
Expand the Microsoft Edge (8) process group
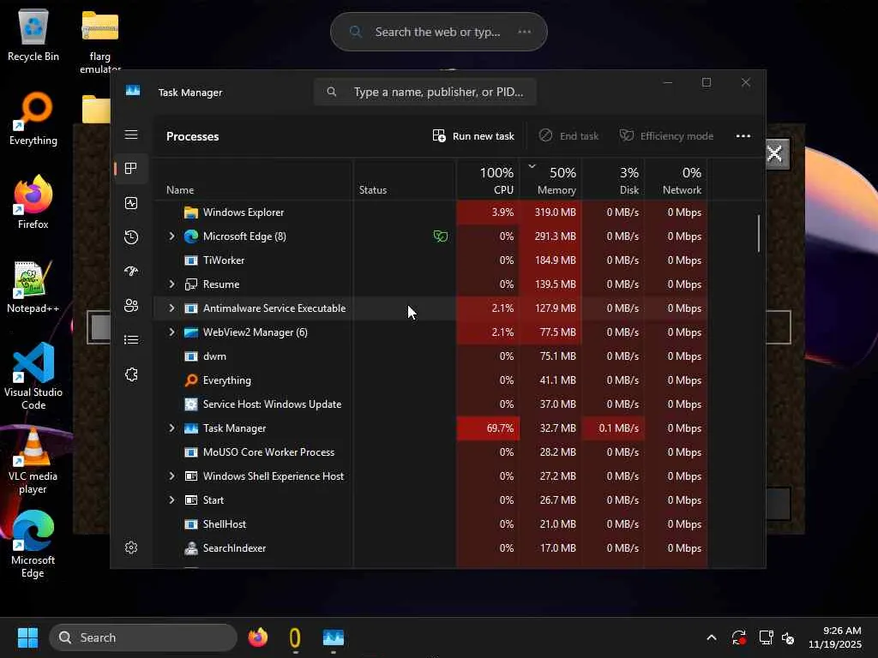point(171,236)
